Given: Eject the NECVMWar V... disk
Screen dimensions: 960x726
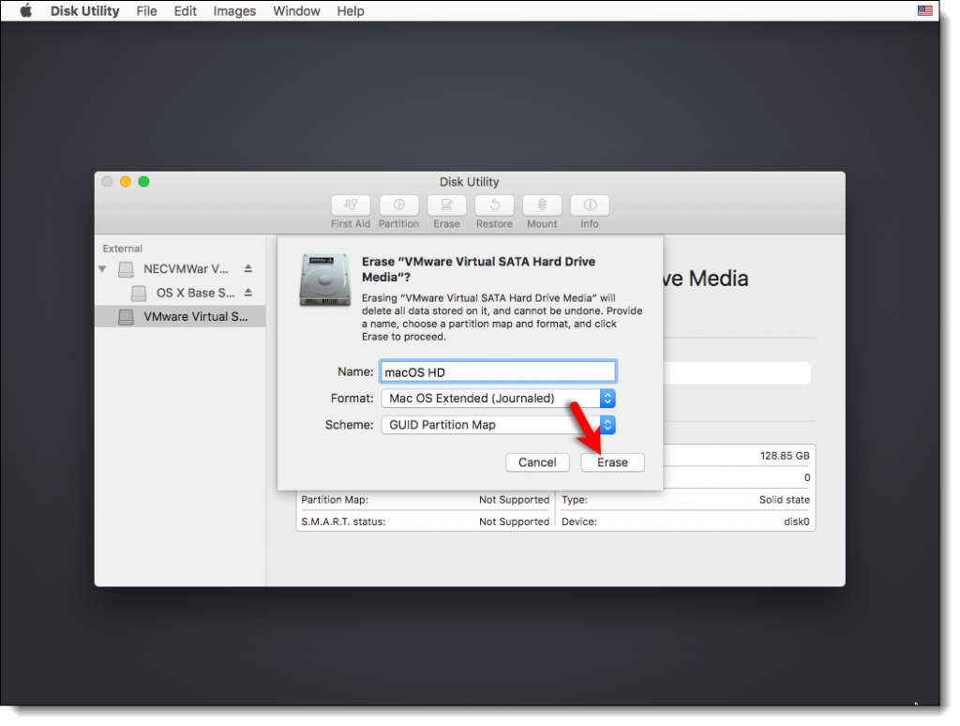Looking at the screenshot, I should (247, 268).
